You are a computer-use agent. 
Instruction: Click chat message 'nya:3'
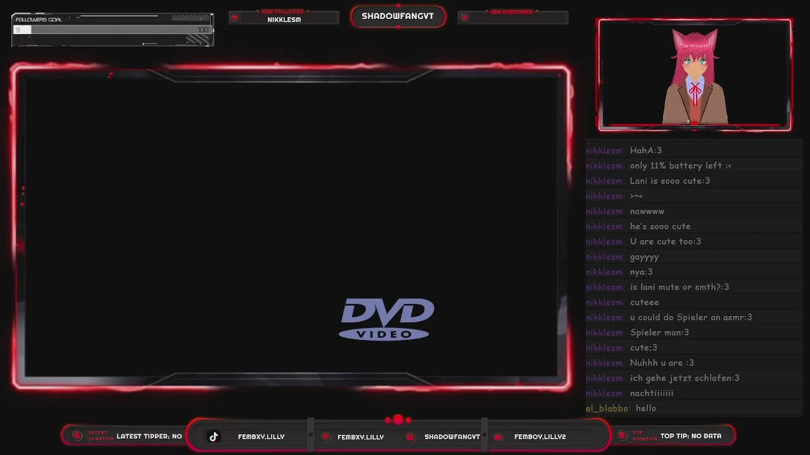[x=642, y=272]
